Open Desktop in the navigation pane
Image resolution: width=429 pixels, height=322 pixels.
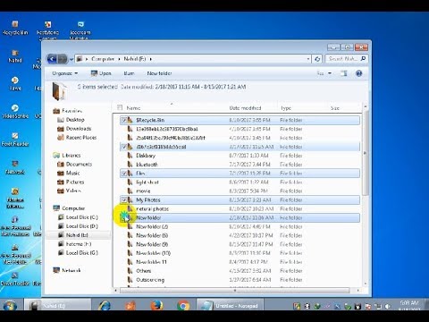[75, 120]
